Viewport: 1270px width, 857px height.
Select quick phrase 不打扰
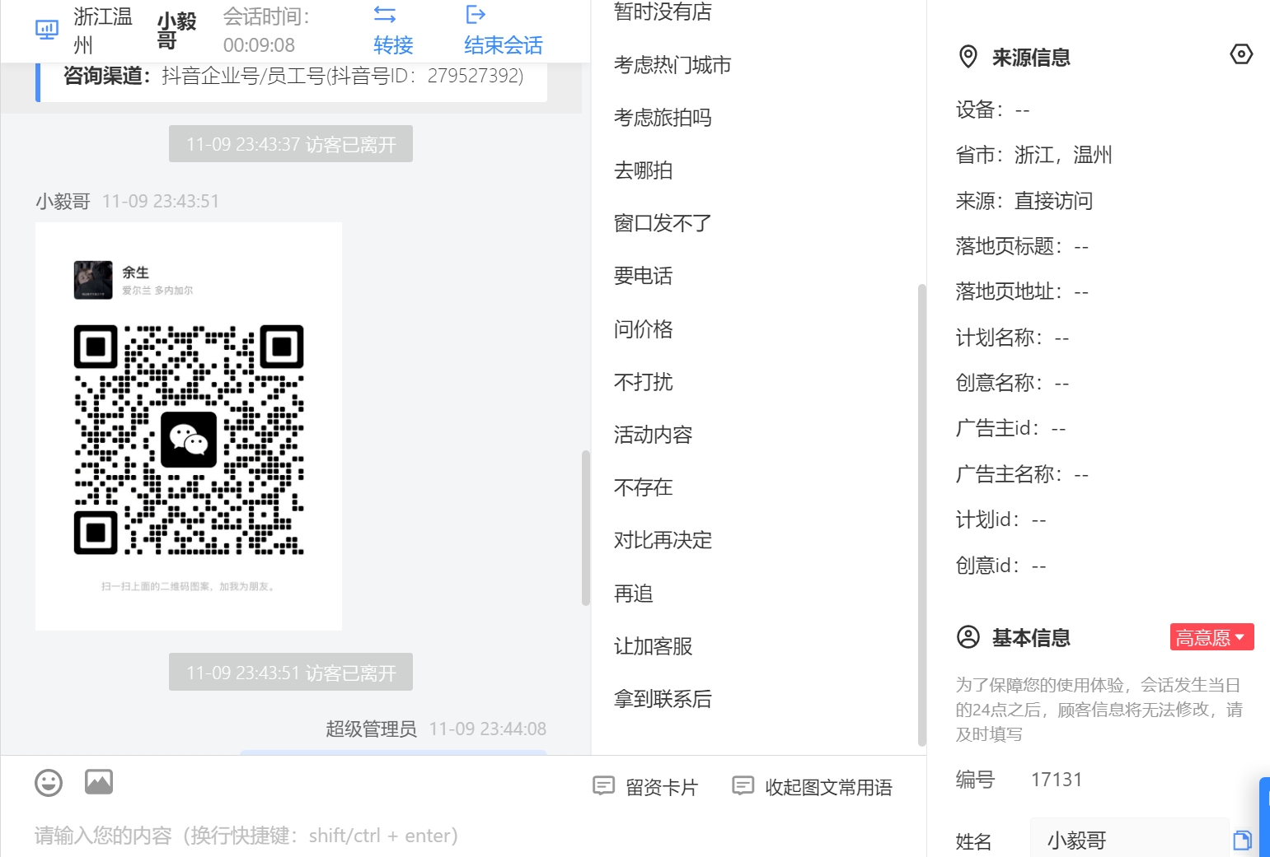point(644,382)
